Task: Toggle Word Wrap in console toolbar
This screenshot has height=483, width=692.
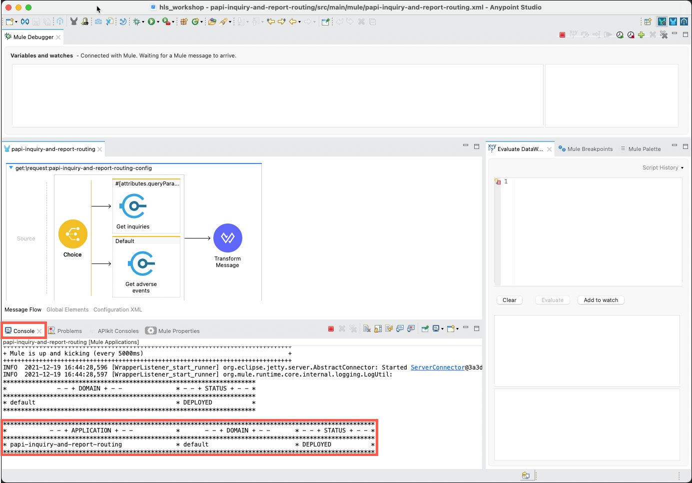Action: coord(389,328)
